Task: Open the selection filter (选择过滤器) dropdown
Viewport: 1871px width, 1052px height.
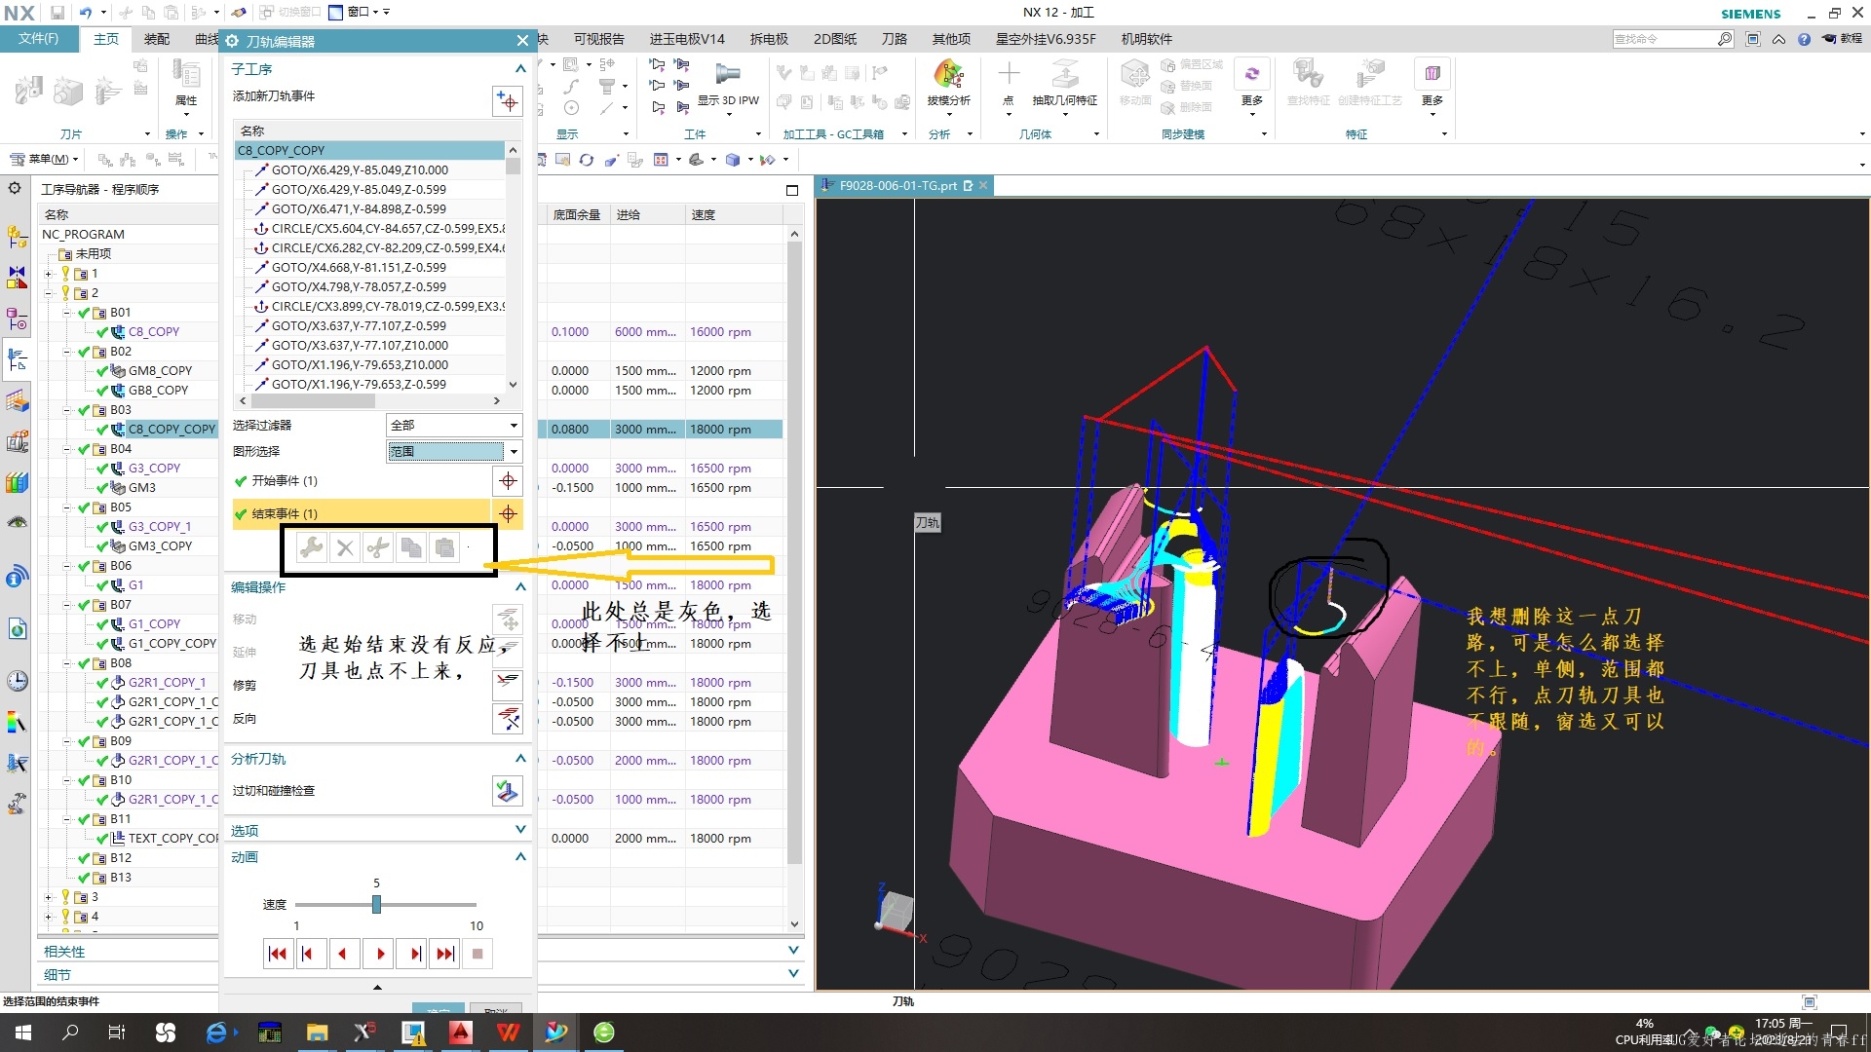Action: click(454, 426)
